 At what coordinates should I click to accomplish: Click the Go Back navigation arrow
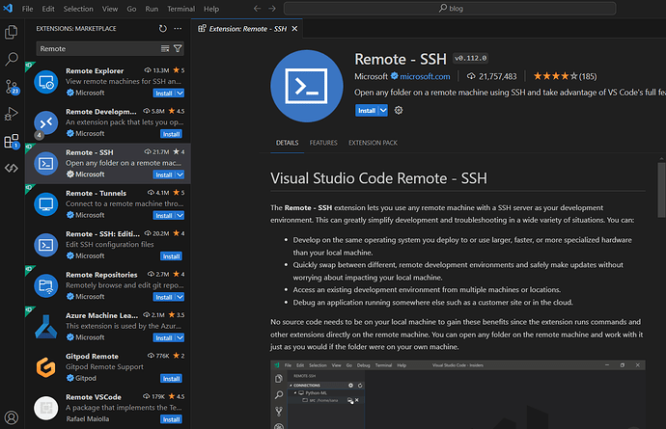coord(257,9)
